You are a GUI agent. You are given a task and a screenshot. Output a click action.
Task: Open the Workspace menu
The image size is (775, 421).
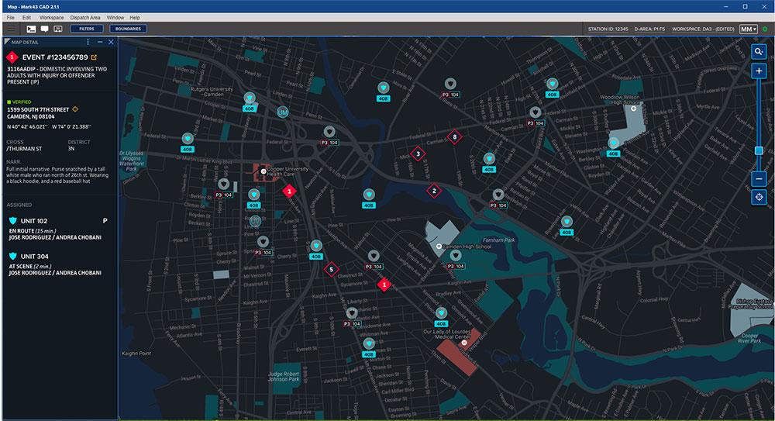tap(52, 17)
